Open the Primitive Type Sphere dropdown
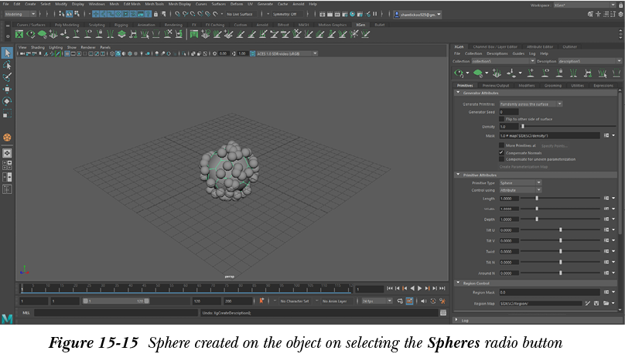Viewport: 625px width, 354px height. (x=520, y=182)
